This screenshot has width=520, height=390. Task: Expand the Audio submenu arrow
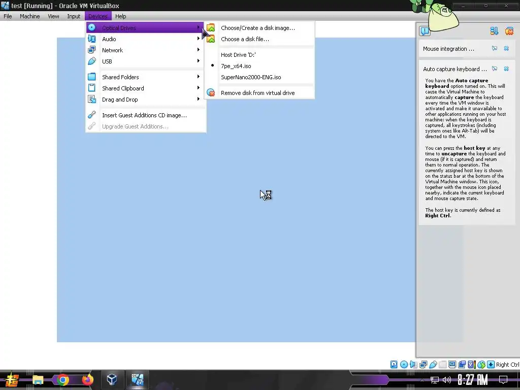tap(199, 39)
